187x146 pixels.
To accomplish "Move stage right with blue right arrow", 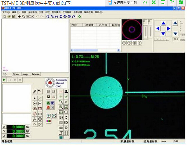I will (169, 29).
